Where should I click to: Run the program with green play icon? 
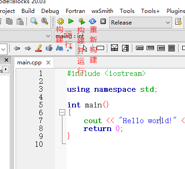[71, 21]
